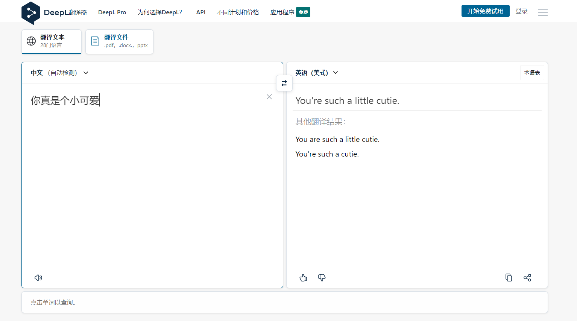The image size is (577, 321).
Task: Choose alternative "You are such a little cutie."
Action: pos(337,140)
